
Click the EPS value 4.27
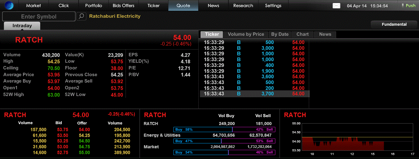tap(186, 55)
